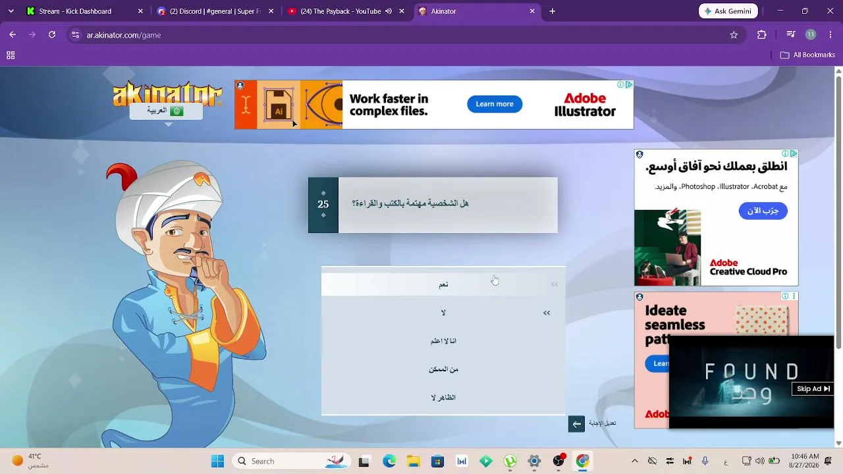This screenshot has width=843, height=474.
Task: Open the Extensions menu
Action: pyautogui.click(x=762, y=35)
